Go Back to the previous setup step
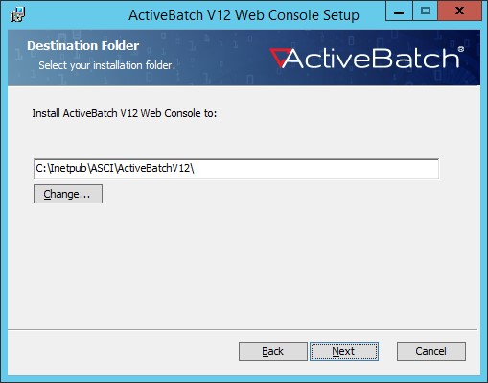The height and width of the screenshot is (383, 488). 273,351
